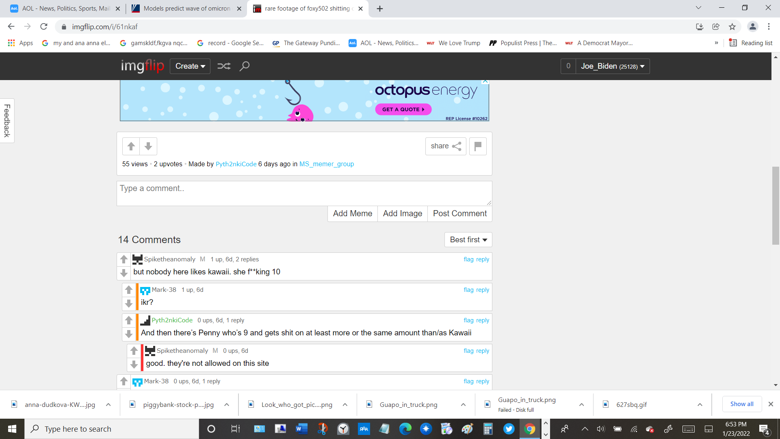Open The Gateway Pundit bookmark

click(306, 43)
